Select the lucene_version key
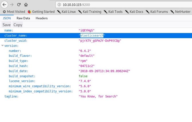 [22, 81]
